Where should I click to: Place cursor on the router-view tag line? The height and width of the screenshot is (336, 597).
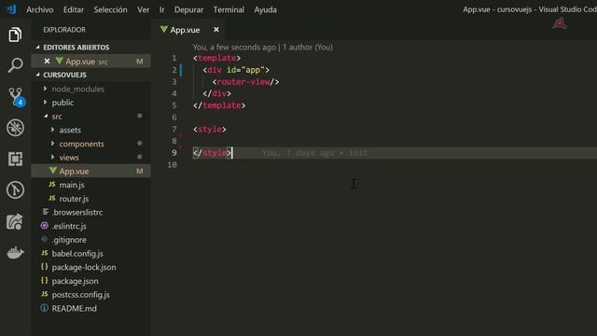click(x=245, y=81)
